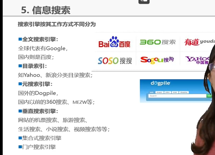Click the line 国外的Dogpile,
The height and width of the screenshot is (155, 215).
(x=38, y=93)
